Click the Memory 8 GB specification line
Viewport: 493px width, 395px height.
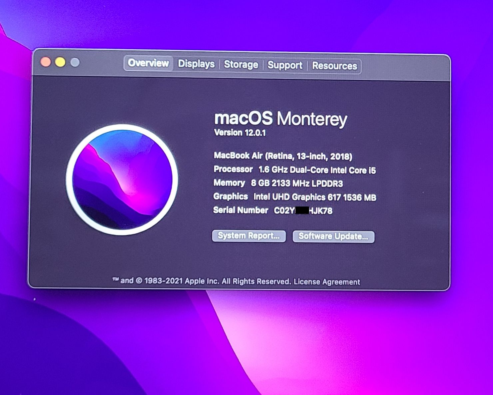[x=278, y=183]
